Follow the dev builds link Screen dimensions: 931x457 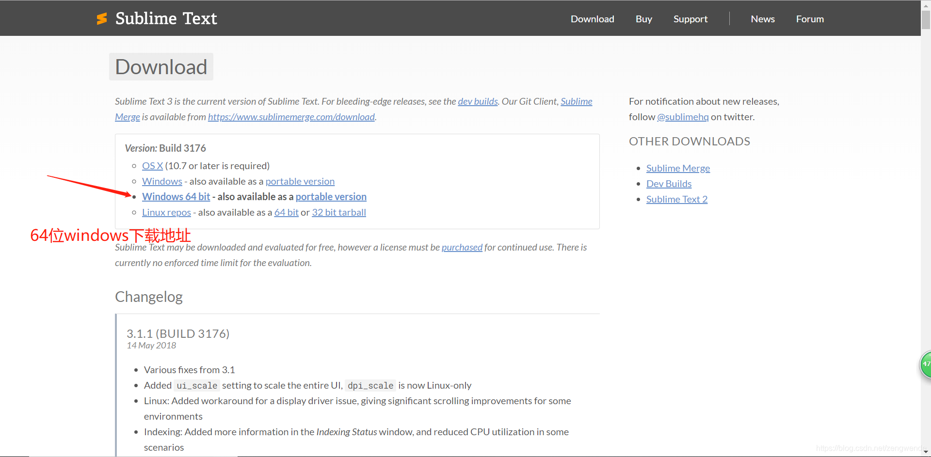[478, 101]
